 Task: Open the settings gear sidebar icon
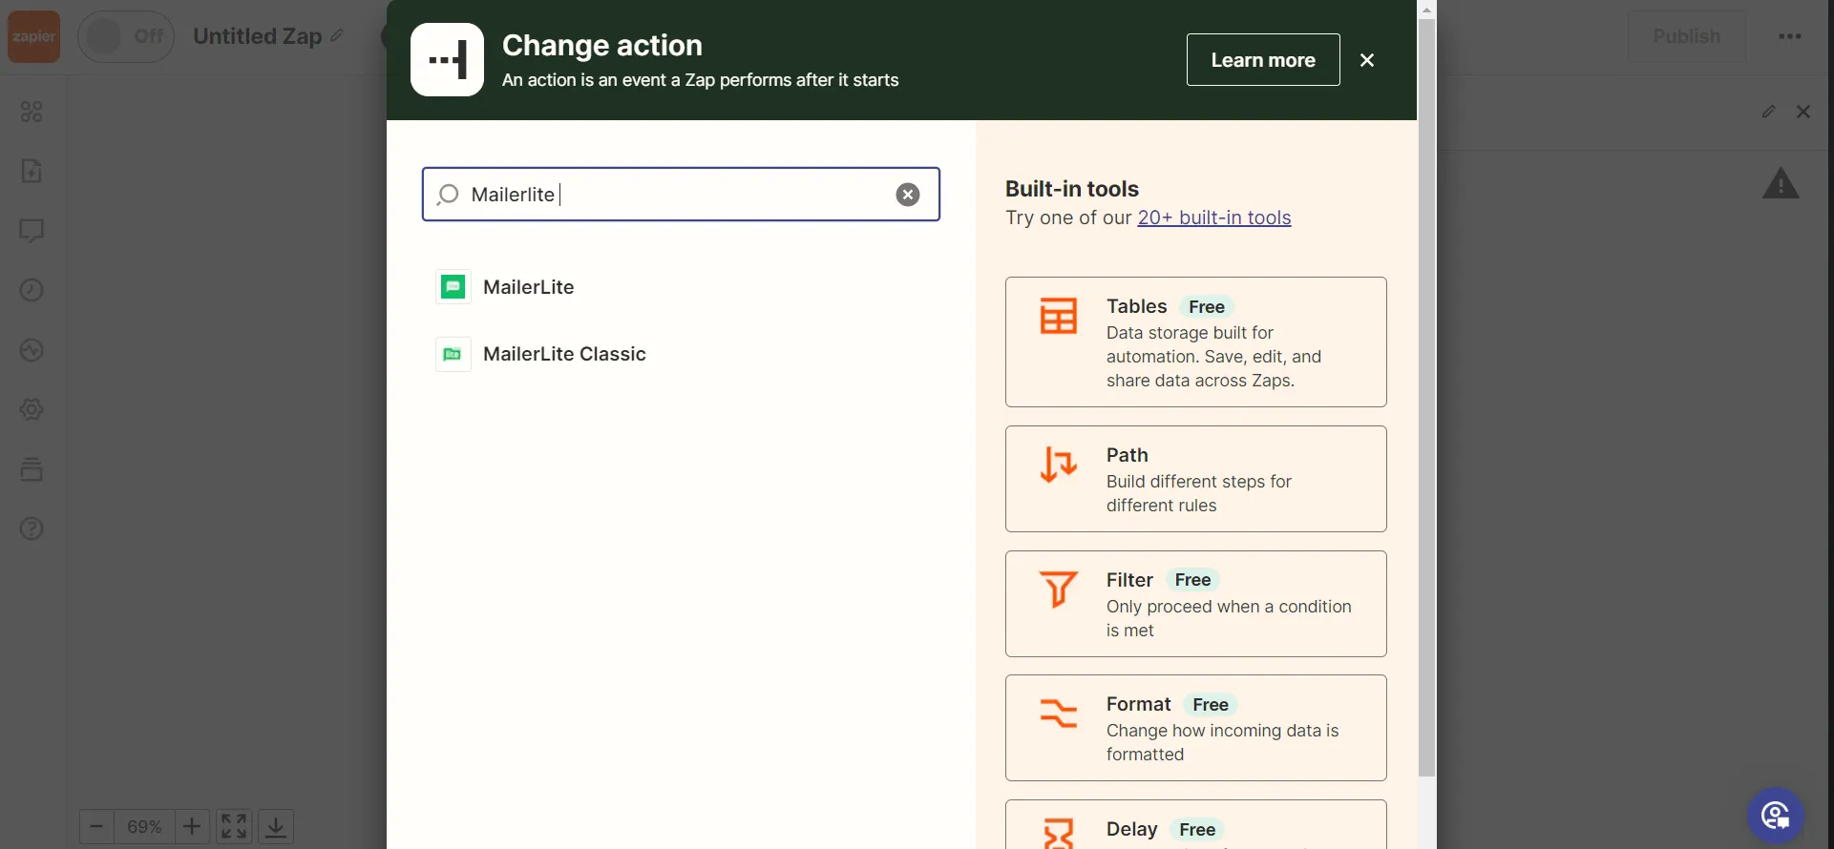(32, 409)
